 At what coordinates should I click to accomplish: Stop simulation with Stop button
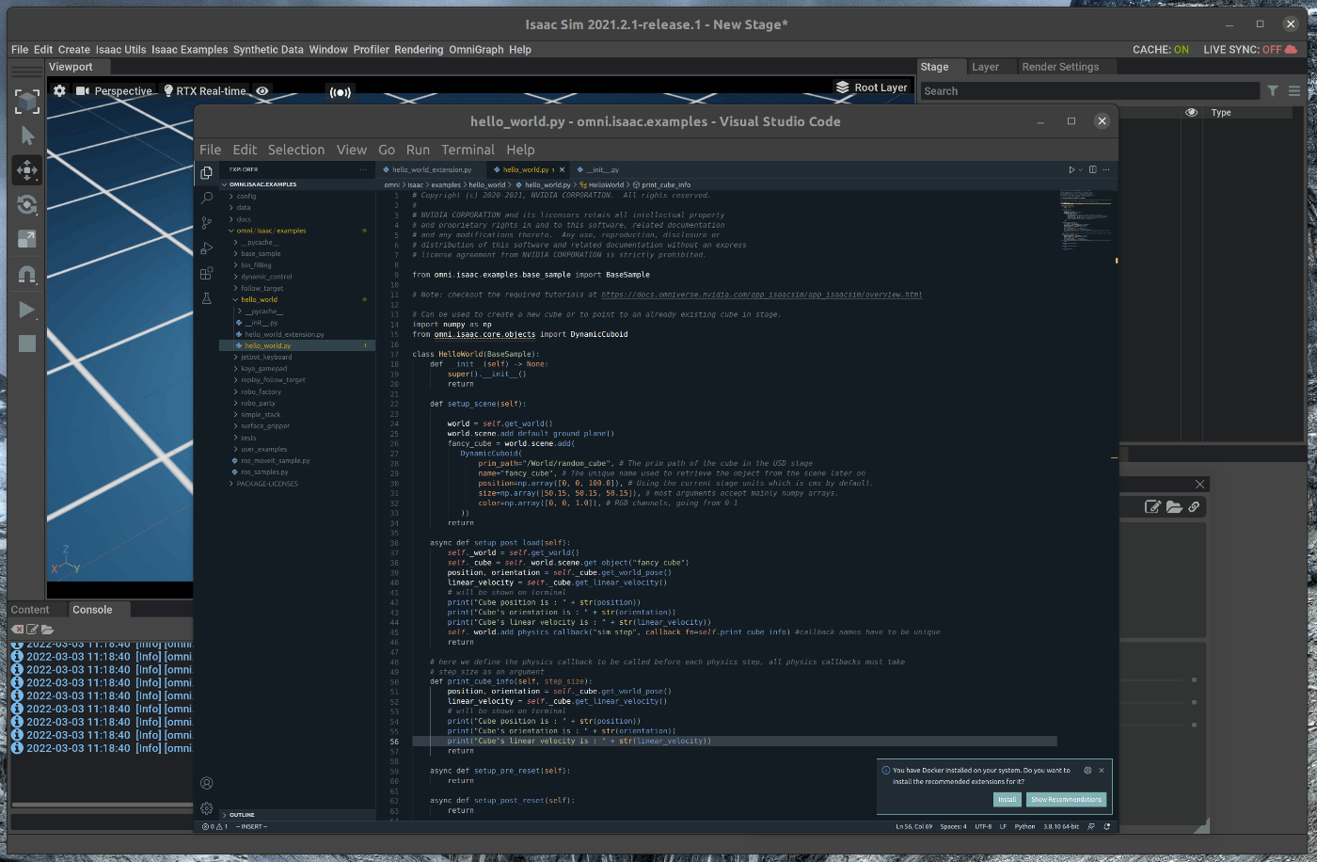[x=27, y=343]
